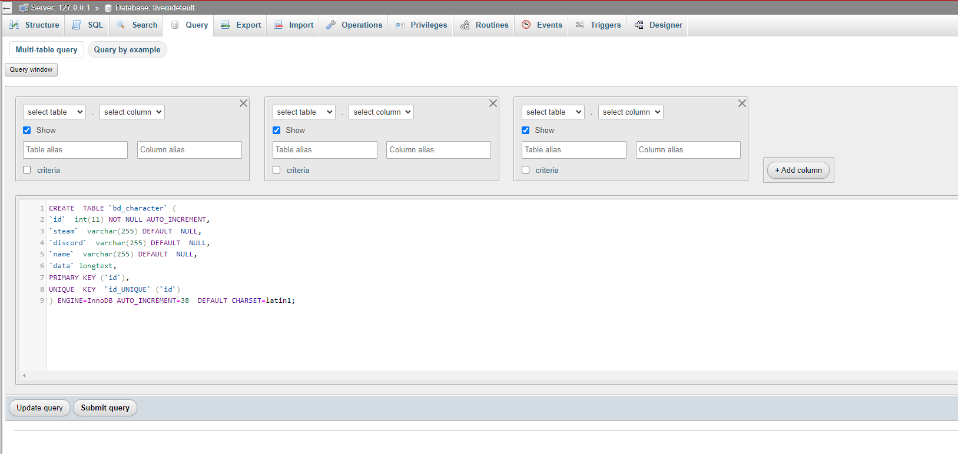Focus third Table alias field

click(x=574, y=149)
